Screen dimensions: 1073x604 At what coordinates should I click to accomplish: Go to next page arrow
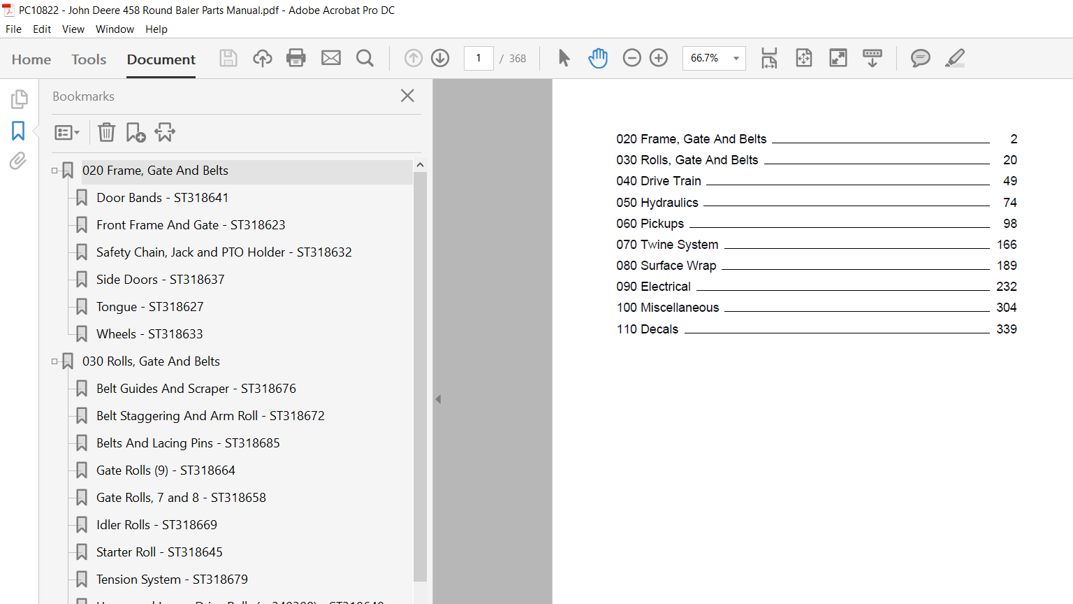[x=440, y=58]
